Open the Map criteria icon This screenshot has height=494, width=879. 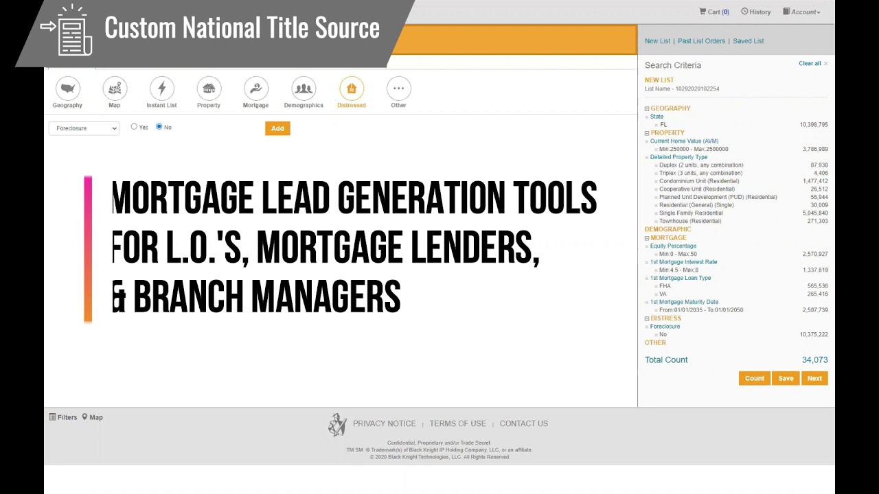pos(115,89)
